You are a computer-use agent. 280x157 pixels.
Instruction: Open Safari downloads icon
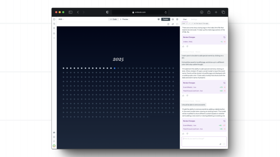pos(202,12)
